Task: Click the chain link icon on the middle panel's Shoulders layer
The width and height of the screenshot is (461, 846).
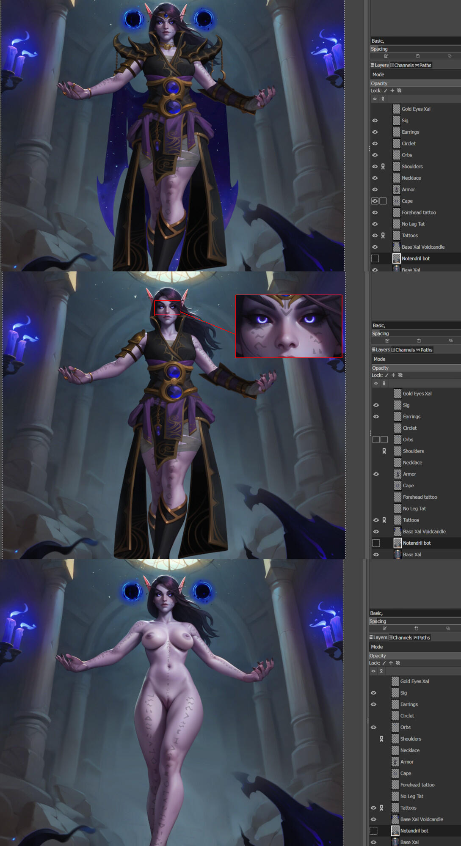Action: [384, 451]
